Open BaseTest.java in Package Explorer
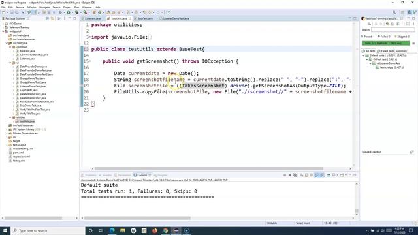Screen dimensions: 418x235 [x=27, y=51]
